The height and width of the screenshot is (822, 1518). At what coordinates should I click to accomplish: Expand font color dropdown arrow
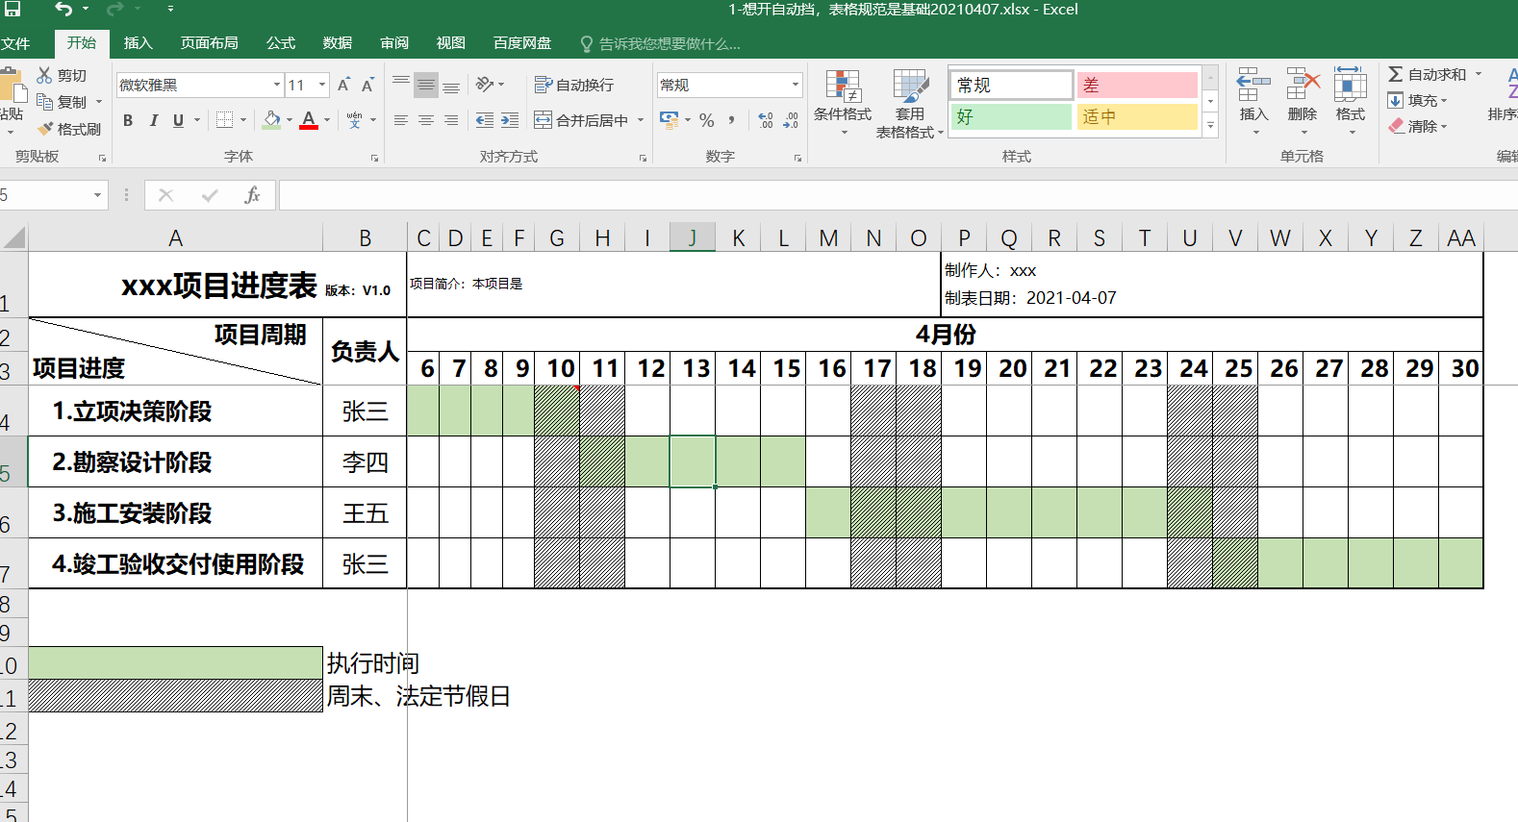pyautogui.click(x=327, y=120)
